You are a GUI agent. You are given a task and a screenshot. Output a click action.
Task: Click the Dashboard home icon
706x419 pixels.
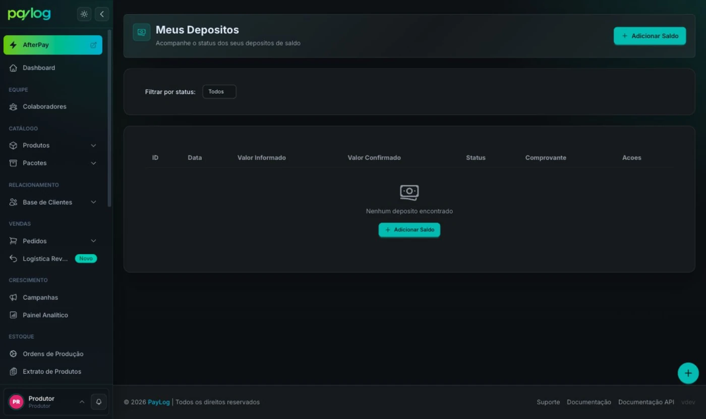pyautogui.click(x=13, y=68)
